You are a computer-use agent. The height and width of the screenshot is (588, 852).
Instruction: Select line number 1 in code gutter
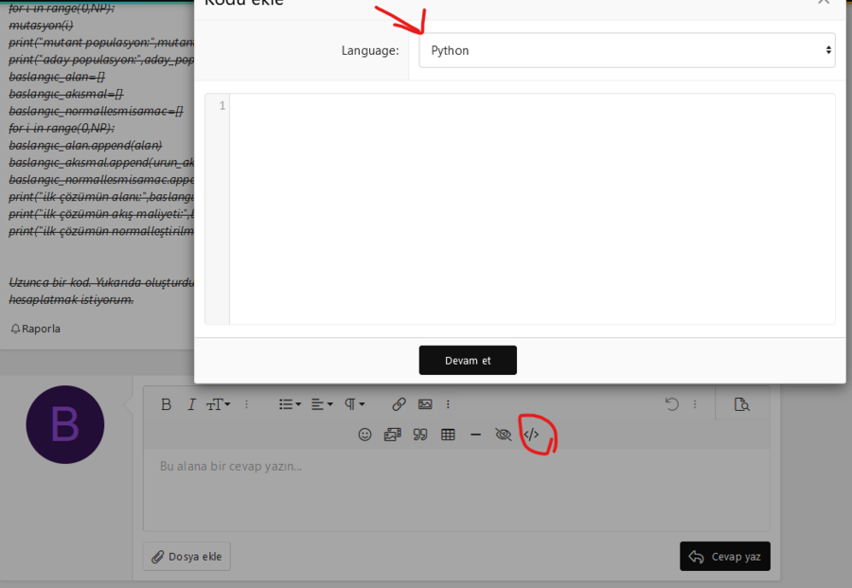(x=222, y=105)
